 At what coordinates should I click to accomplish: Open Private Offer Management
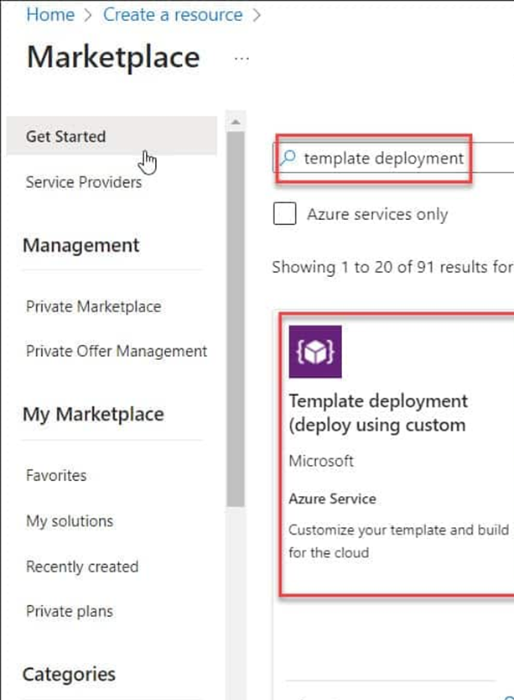click(x=117, y=352)
